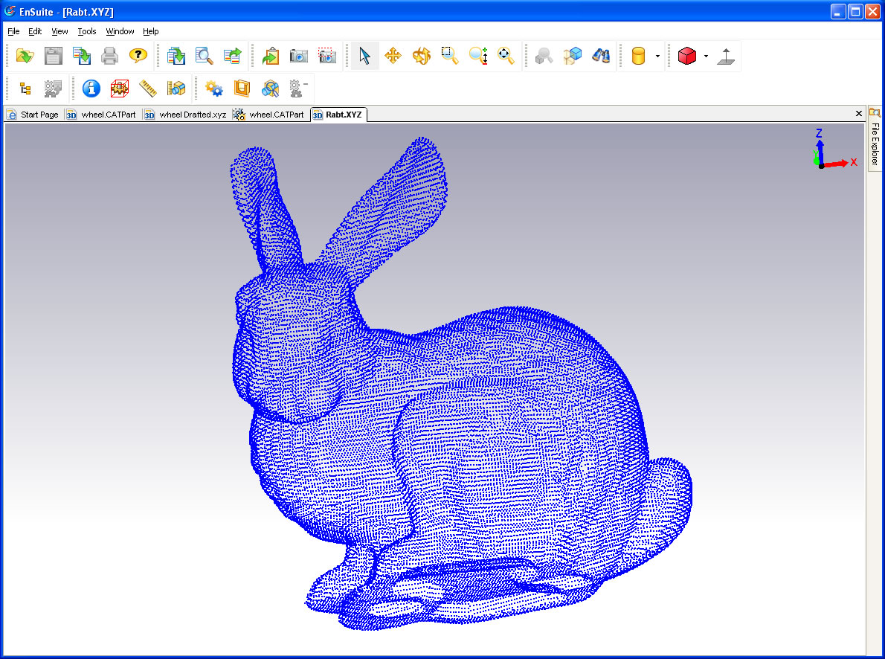885x659 pixels.
Task: Minimize the EnSuite window
Action: point(838,12)
